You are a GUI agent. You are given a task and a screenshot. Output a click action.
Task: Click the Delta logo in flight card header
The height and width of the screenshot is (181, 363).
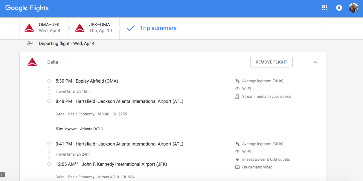pos(32,62)
